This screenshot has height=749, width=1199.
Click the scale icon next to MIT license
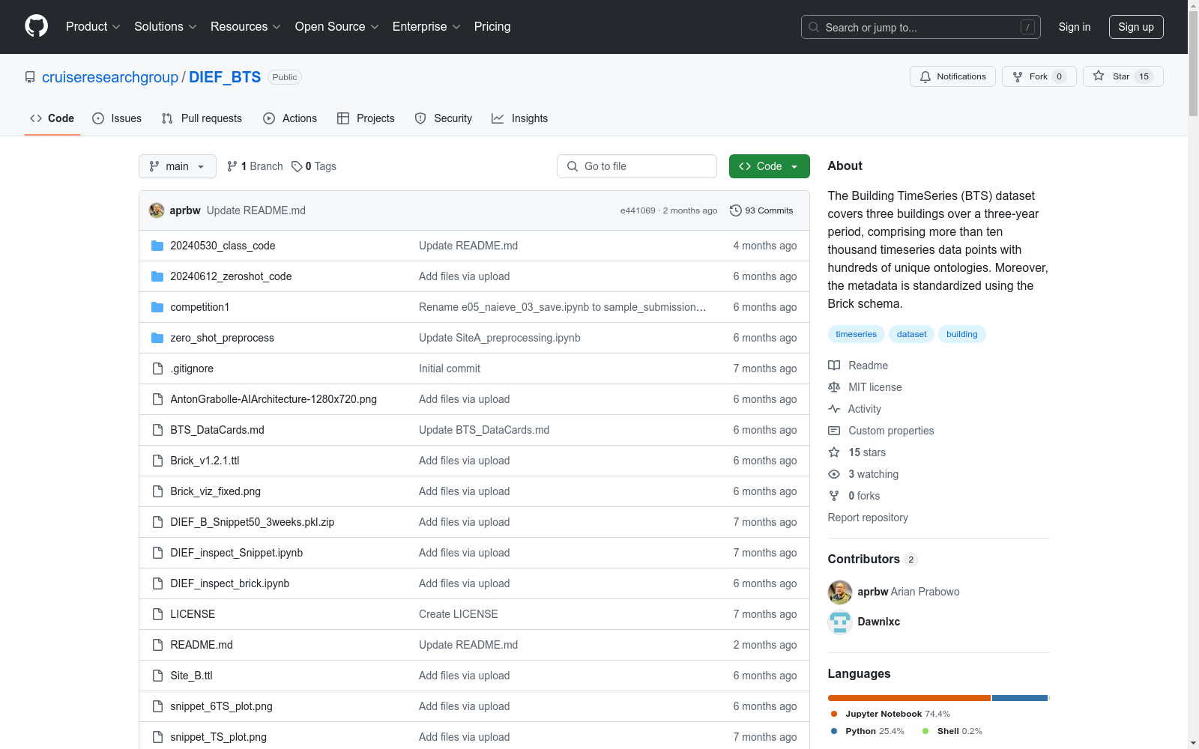coord(834,387)
